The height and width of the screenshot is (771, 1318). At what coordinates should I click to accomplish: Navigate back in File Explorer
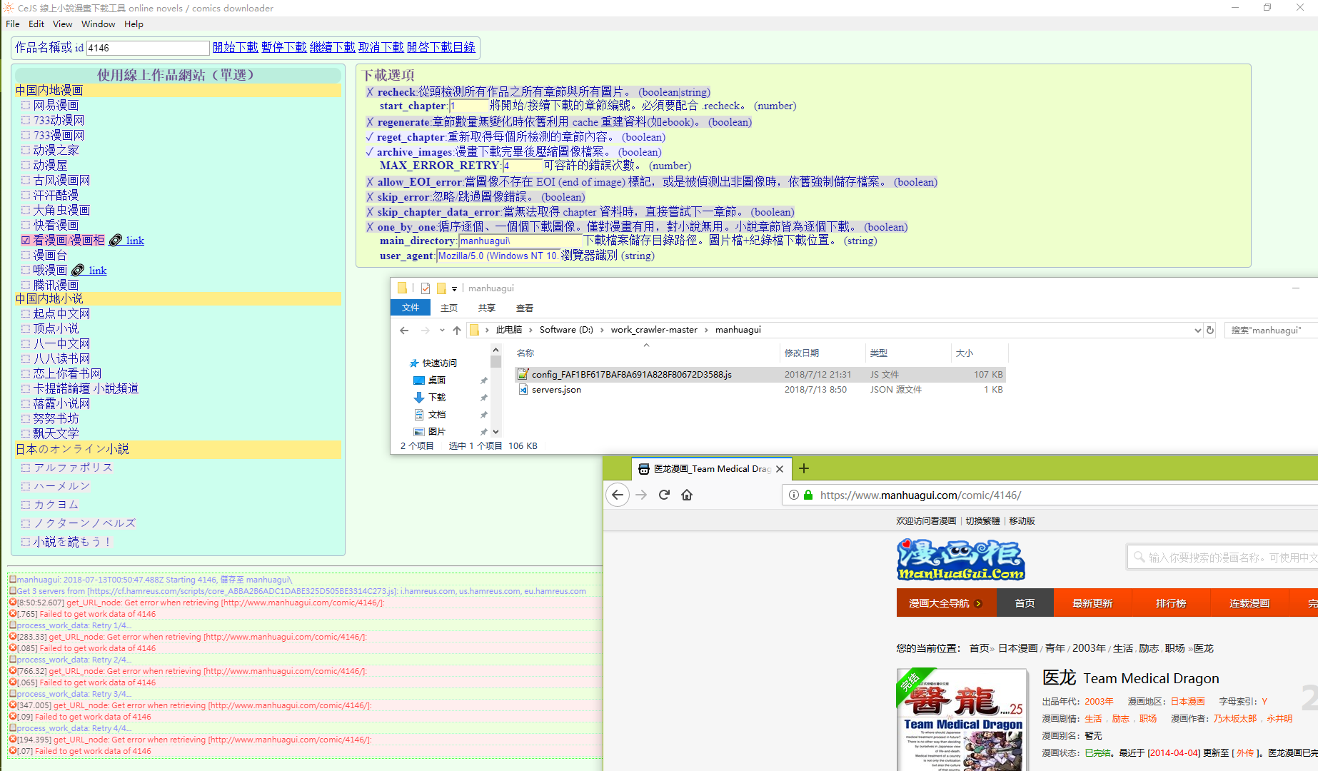click(x=404, y=330)
